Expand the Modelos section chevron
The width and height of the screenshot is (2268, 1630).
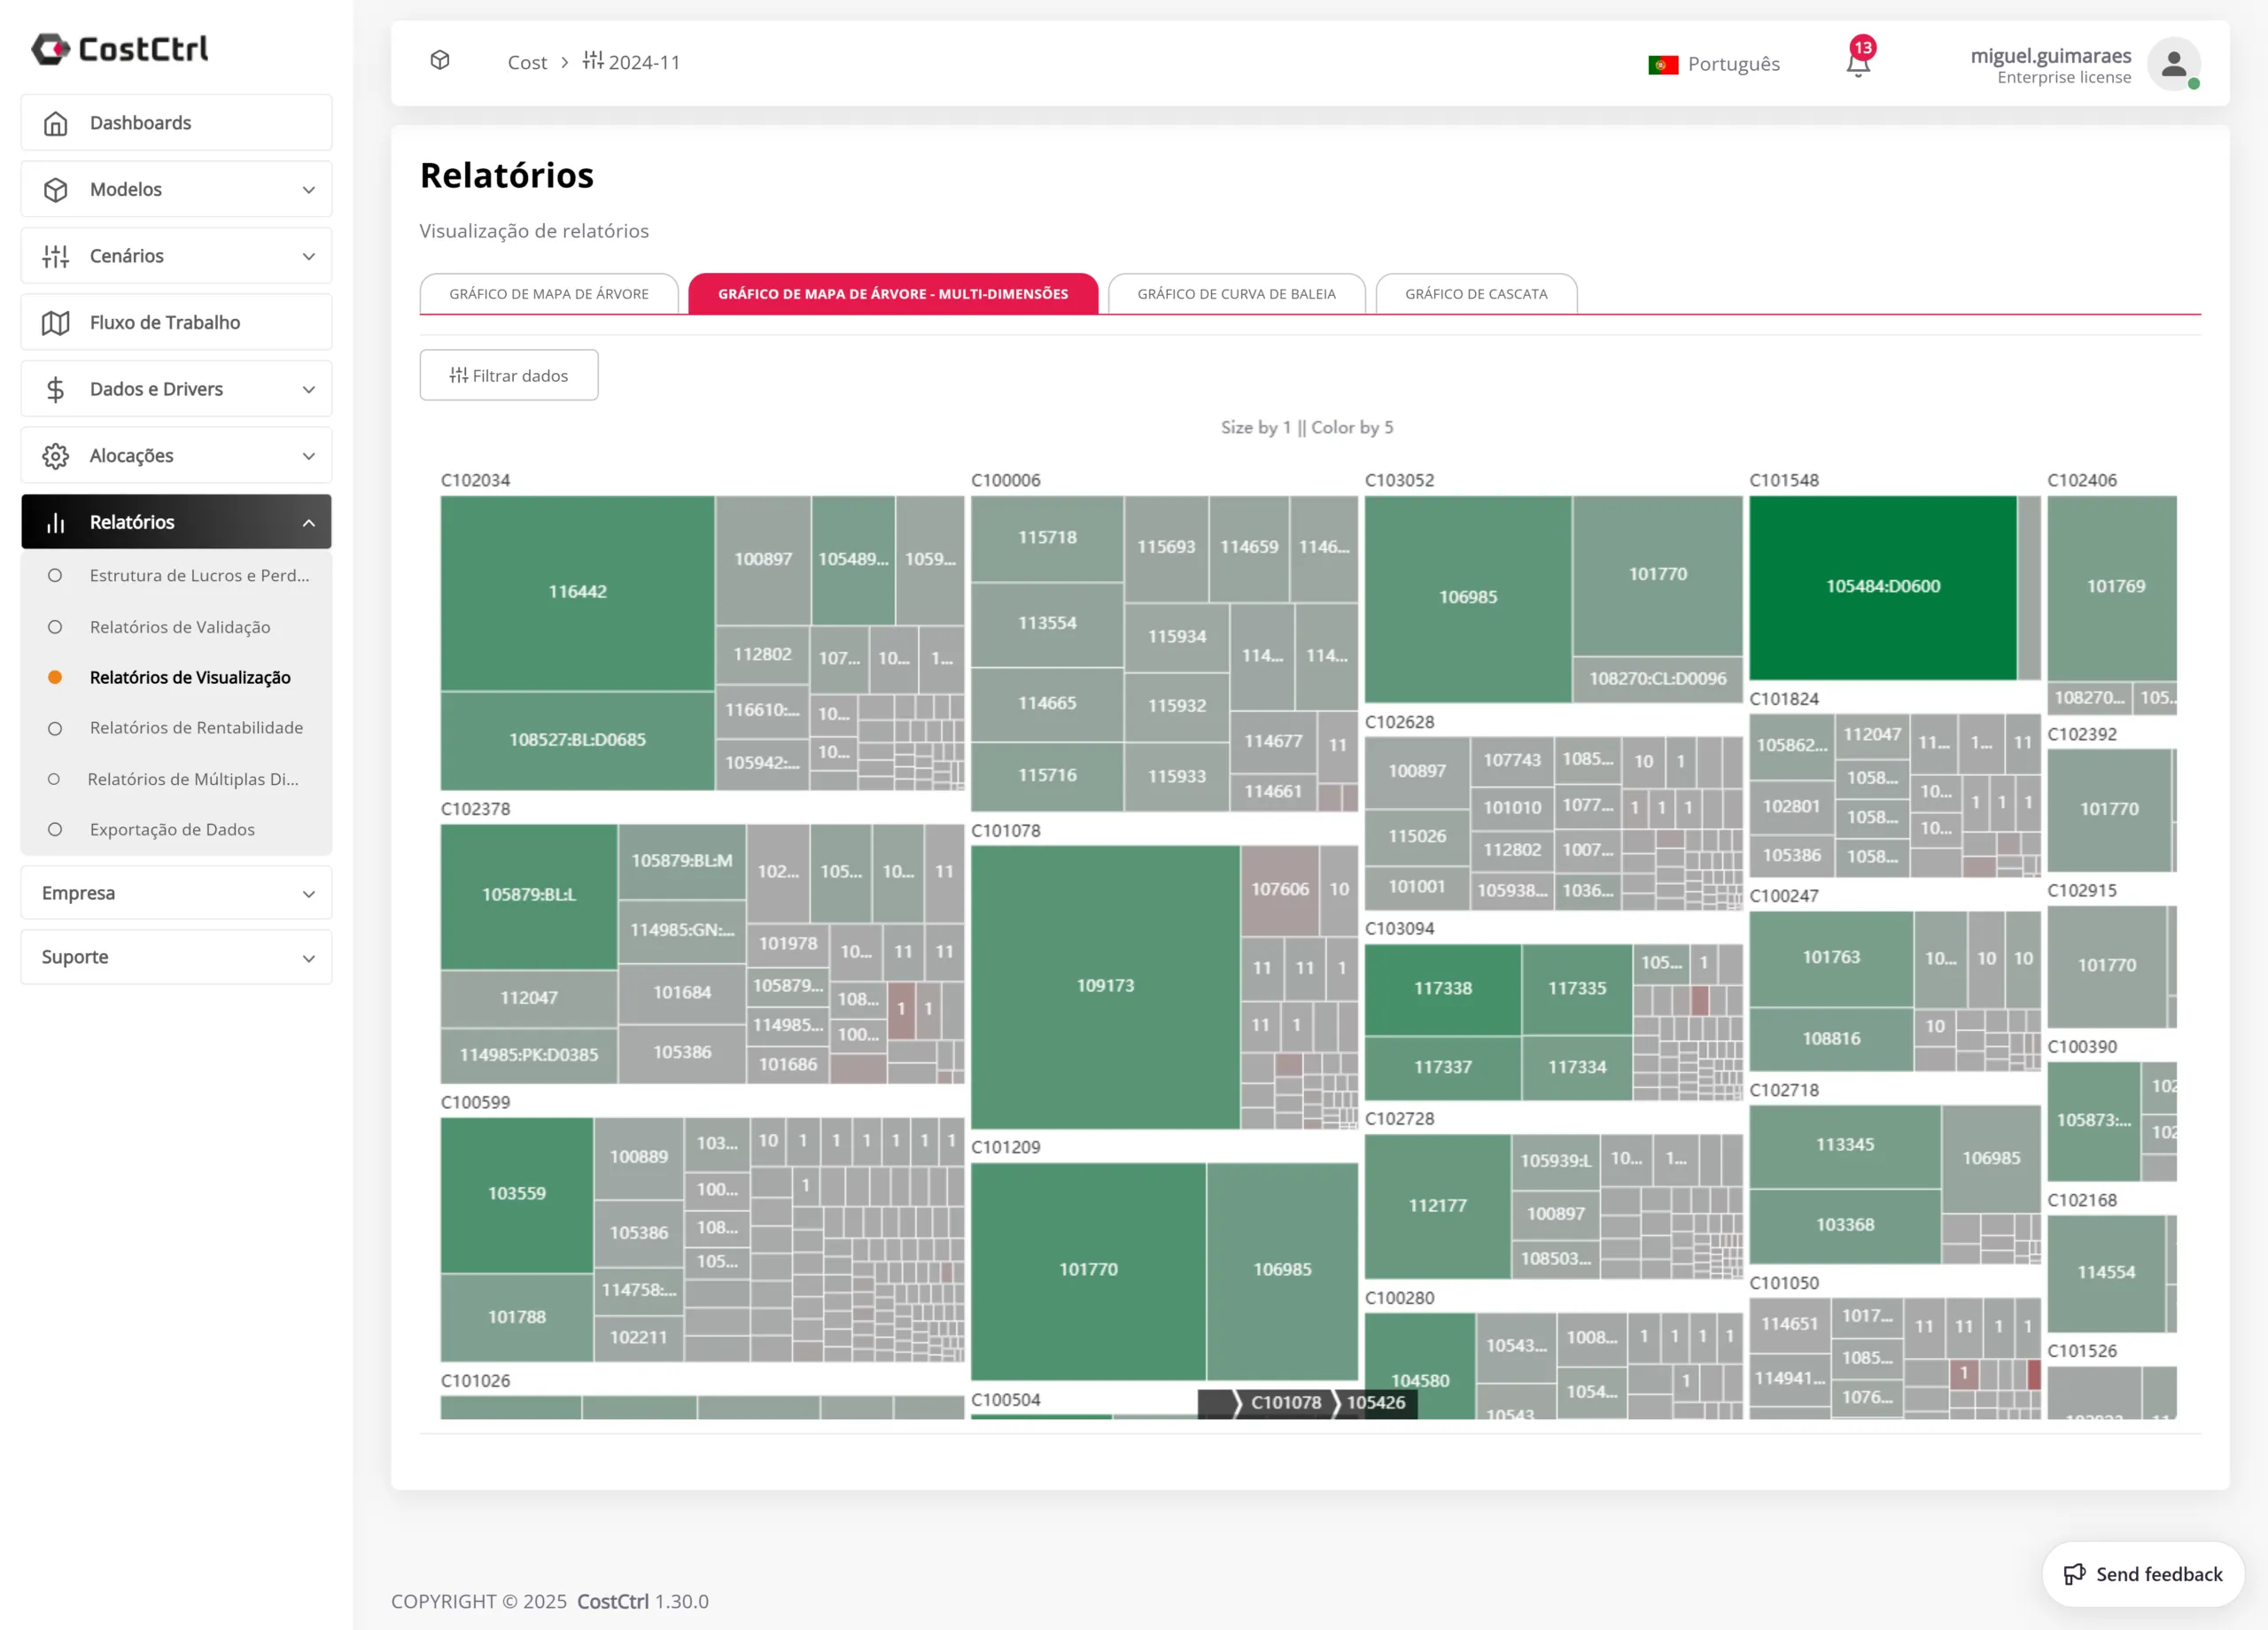click(309, 189)
